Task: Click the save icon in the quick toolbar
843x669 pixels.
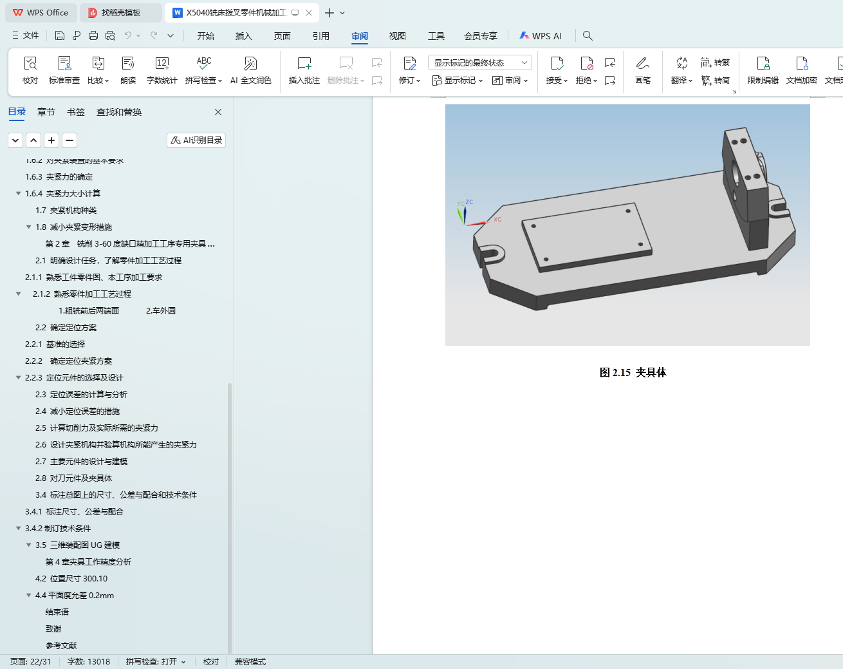Action: tap(60, 35)
